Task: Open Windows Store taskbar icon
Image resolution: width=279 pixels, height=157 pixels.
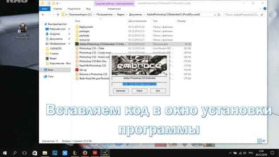Action: [x=35, y=153]
